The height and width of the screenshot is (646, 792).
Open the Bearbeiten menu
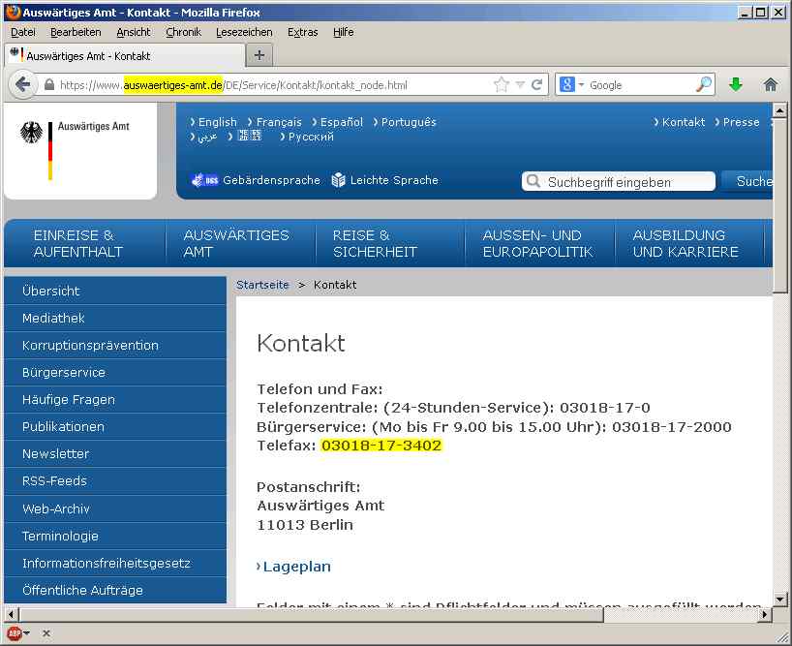(76, 32)
